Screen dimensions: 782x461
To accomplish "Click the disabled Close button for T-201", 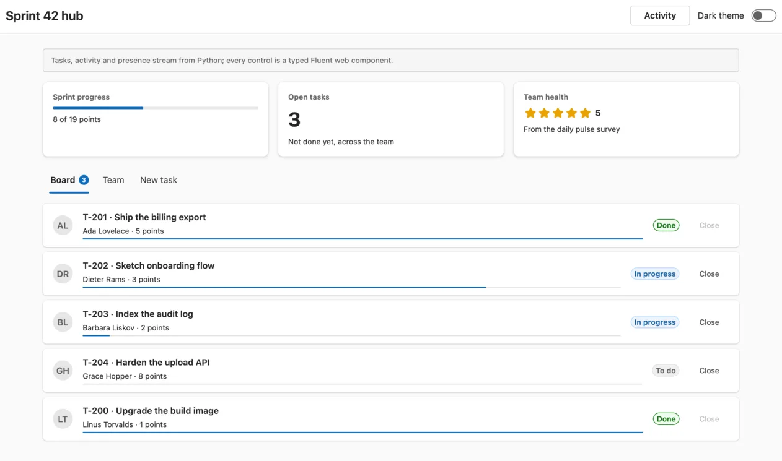I will coord(709,225).
